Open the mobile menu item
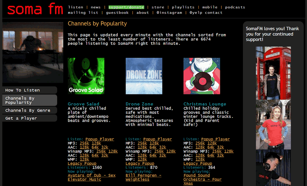307x186 pixels. [x=210, y=7]
